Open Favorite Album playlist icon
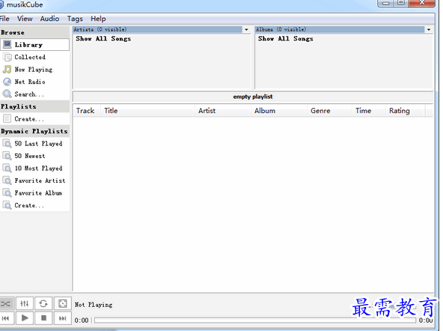 coord(7,193)
